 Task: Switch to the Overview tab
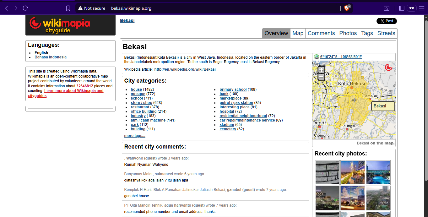coord(276,33)
